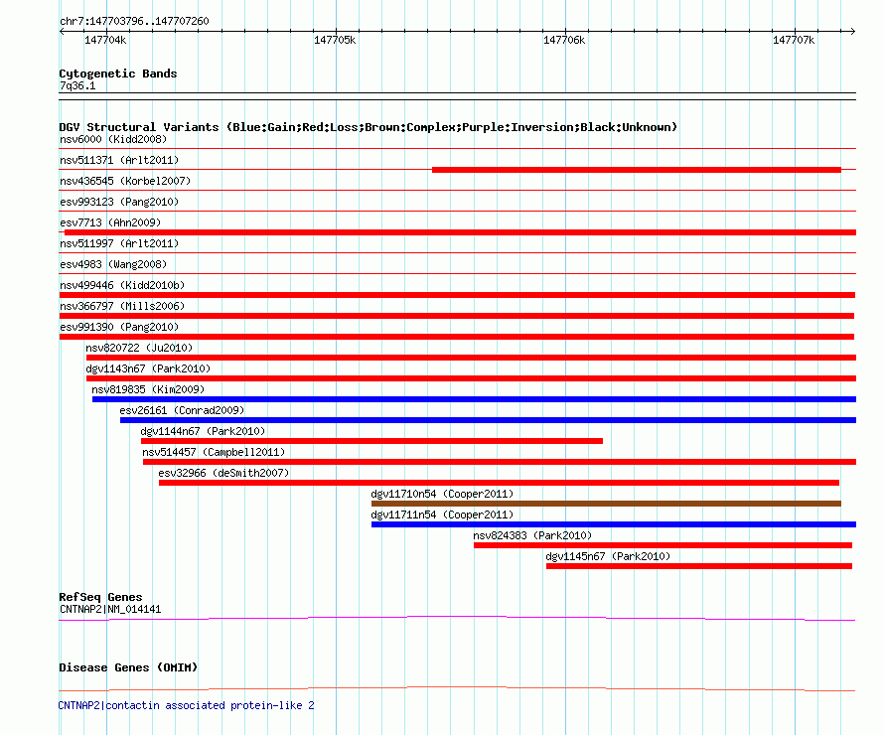
Task: Click the dgv1144n67 (Park2010) label
Action: (203, 431)
